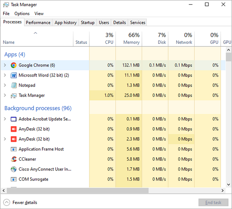Screen dimensions: 232x209
Task: Sort by the Status column header
Action: [81, 39]
